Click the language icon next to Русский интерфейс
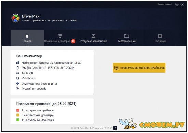Image resolution: width=188 pixels, height=133 pixels. [18, 88]
